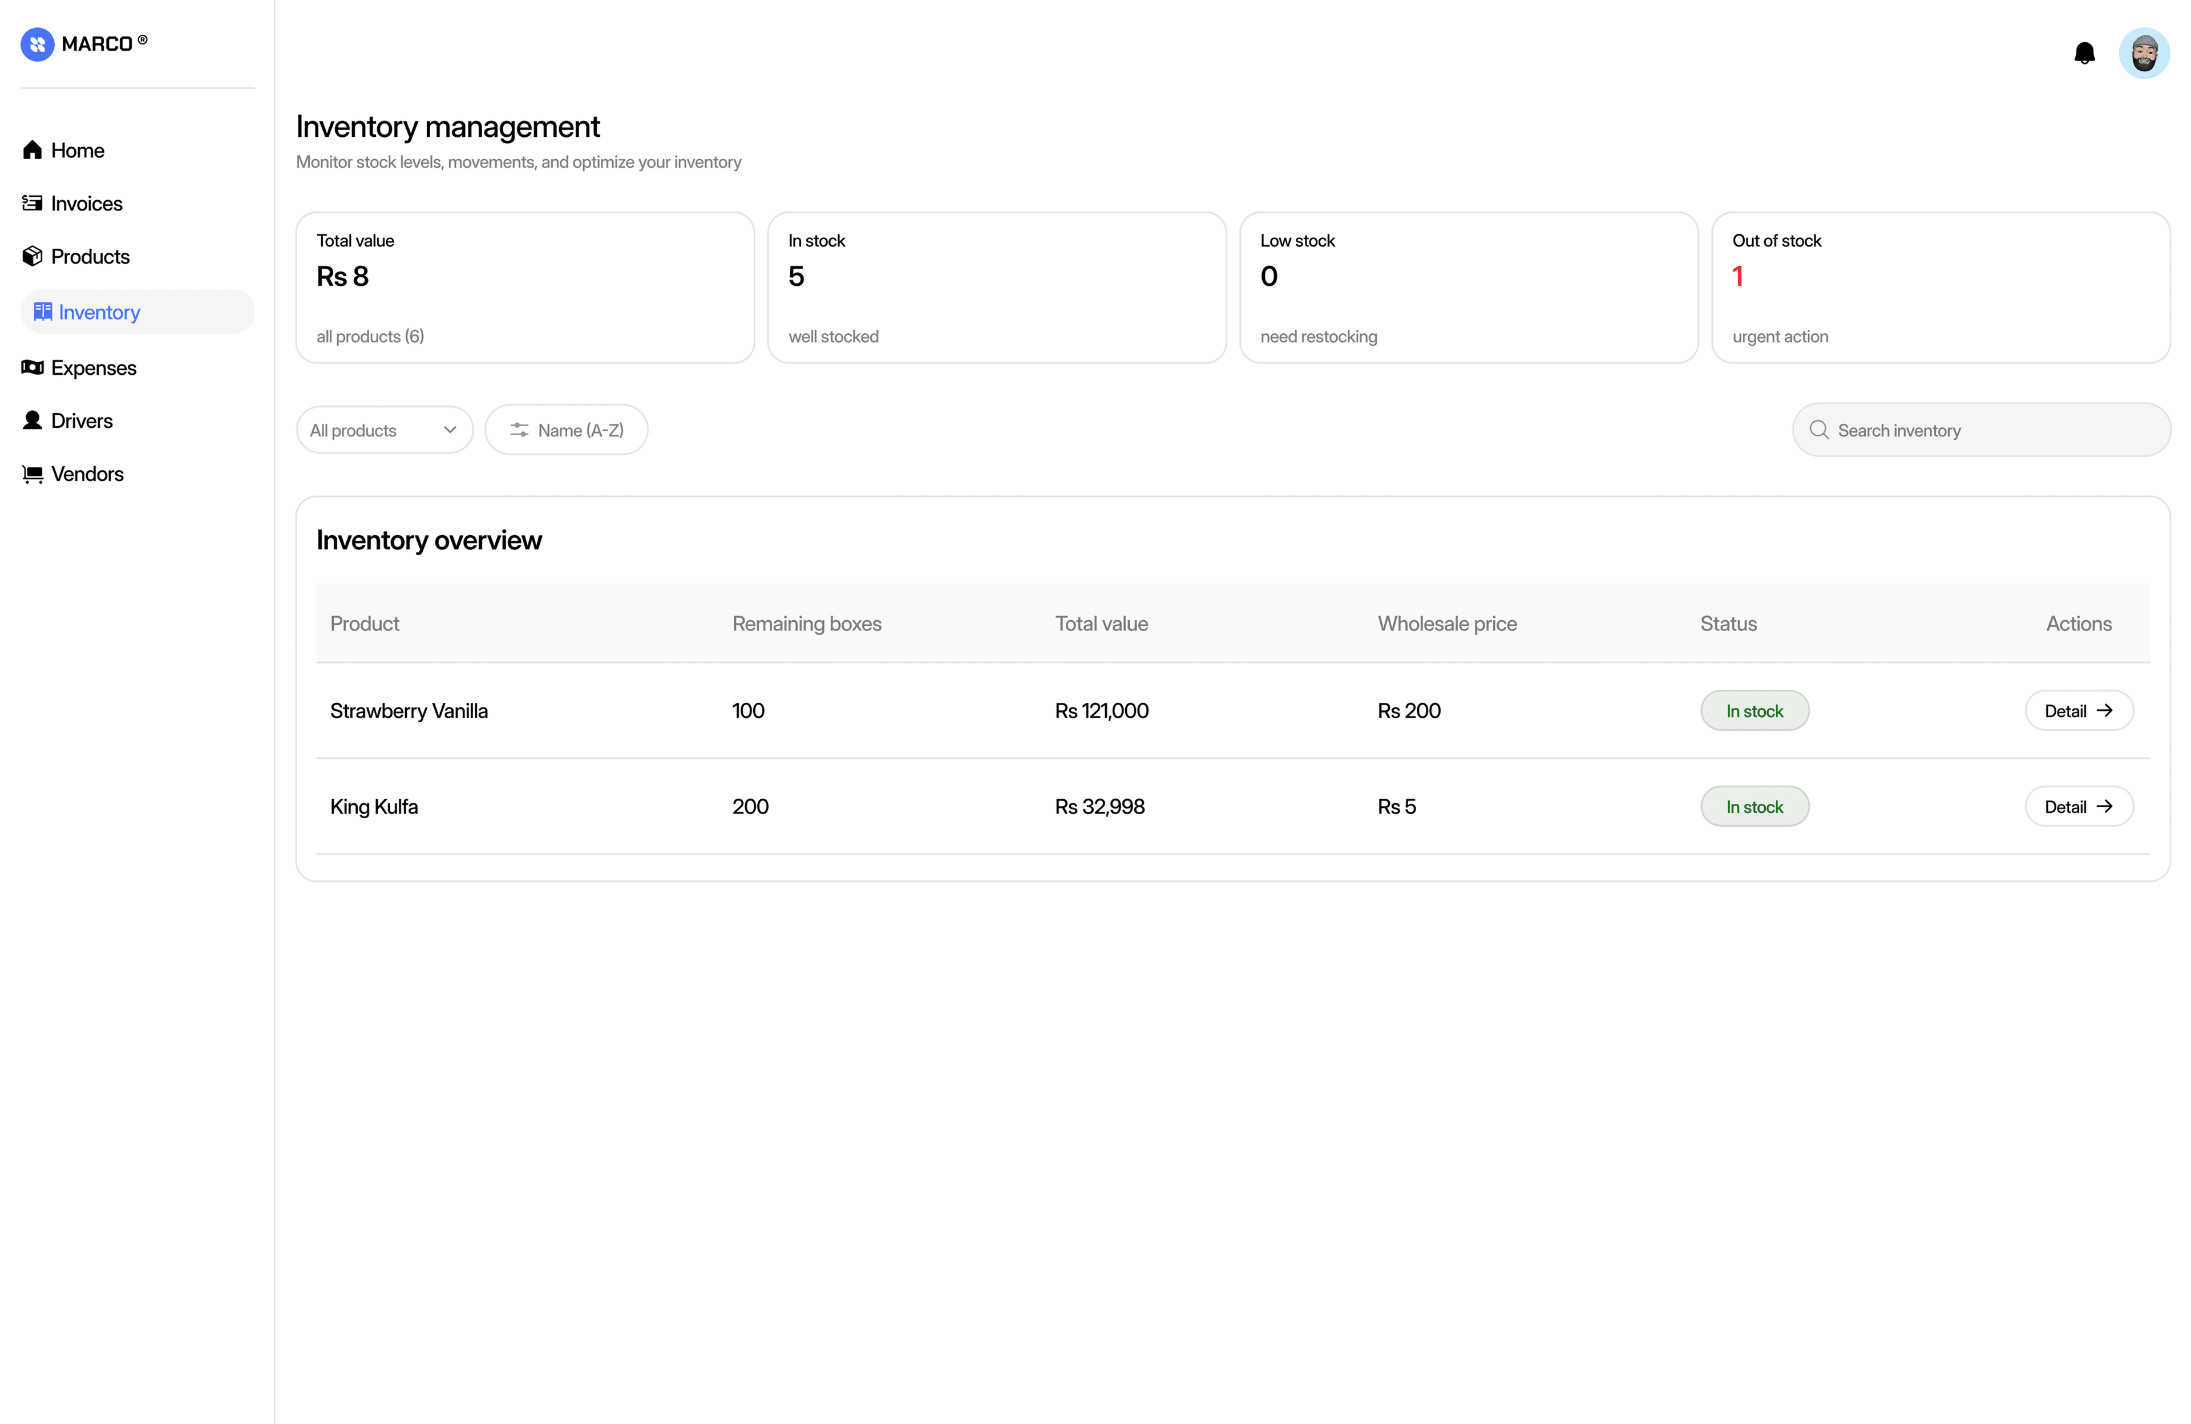Click the Invoices sidebar icon
The width and height of the screenshot is (2191, 1424).
click(x=32, y=203)
